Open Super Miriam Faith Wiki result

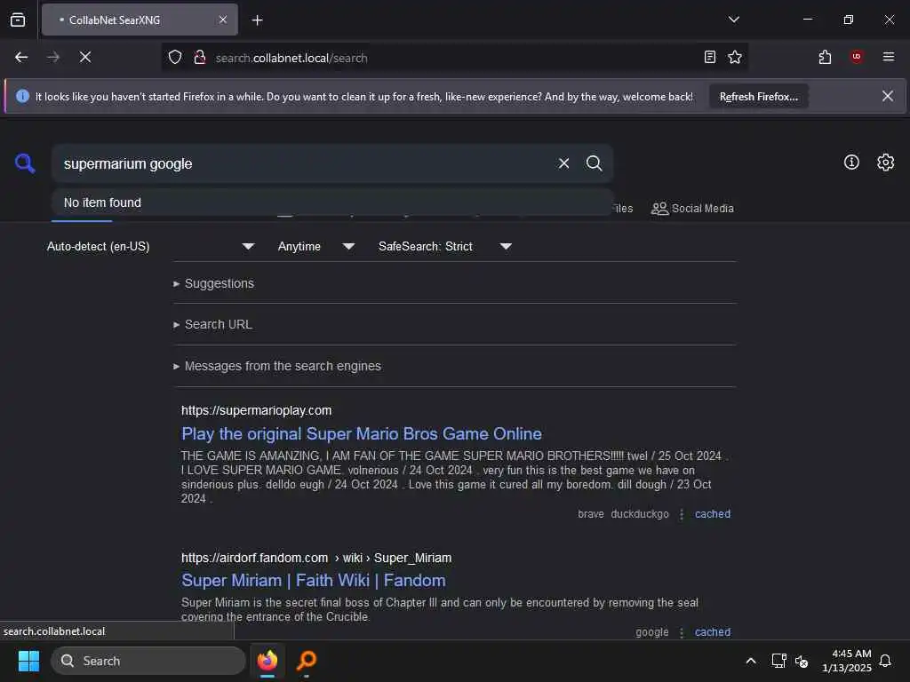(x=314, y=581)
